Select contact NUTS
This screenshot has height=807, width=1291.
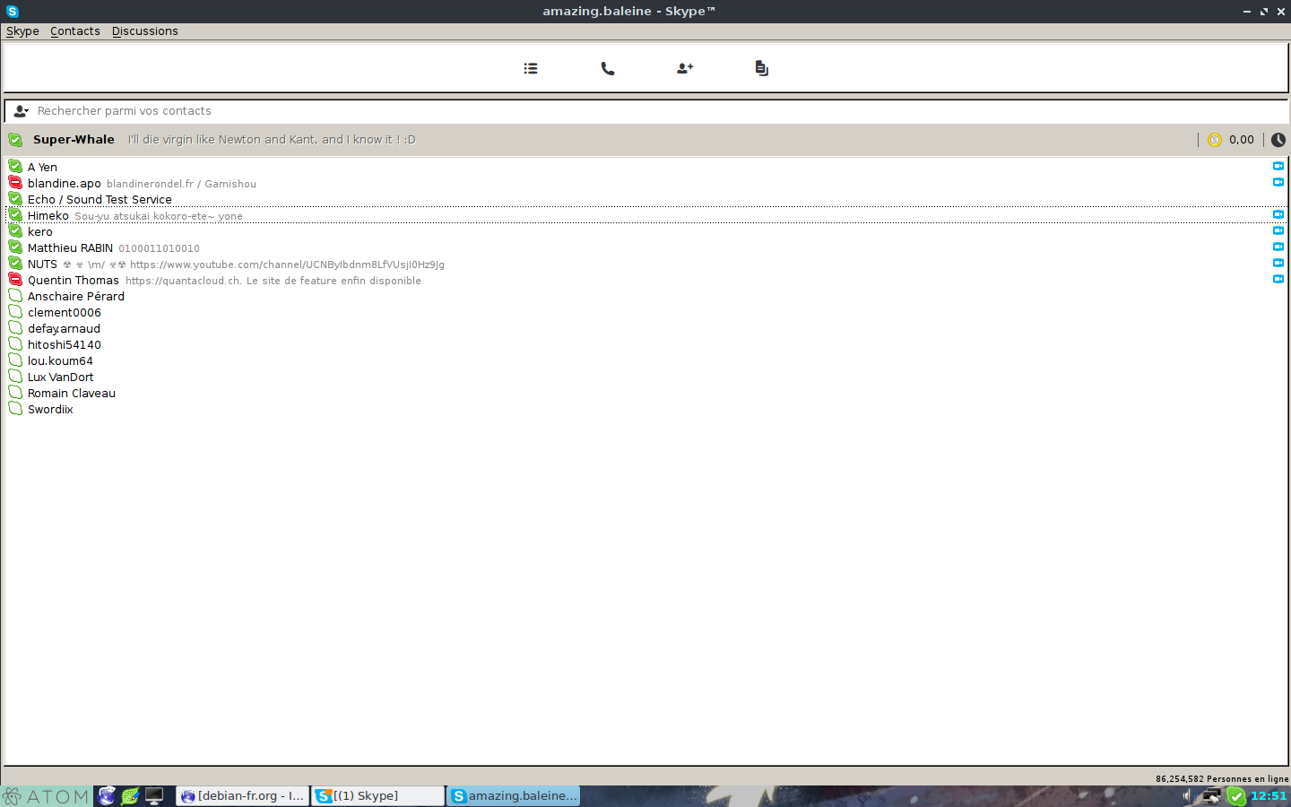[x=645, y=264]
